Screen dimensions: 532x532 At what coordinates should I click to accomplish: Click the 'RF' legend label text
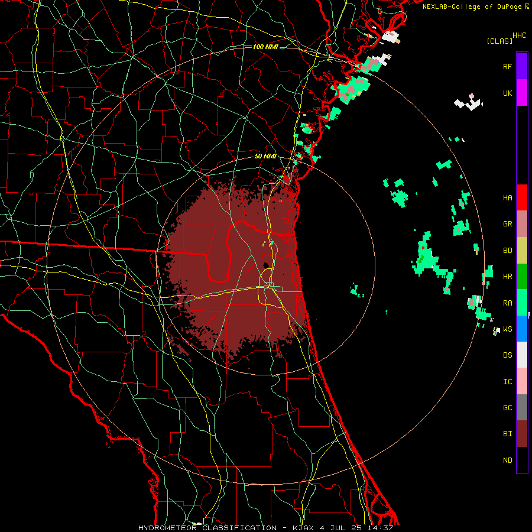(507, 66)
